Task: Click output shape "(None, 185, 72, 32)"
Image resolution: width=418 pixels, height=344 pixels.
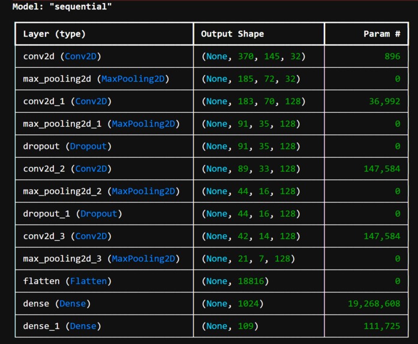Action: 251,79
